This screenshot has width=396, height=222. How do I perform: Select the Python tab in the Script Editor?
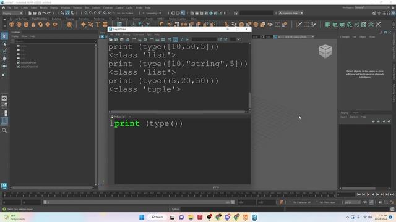(x=118, y=117)
